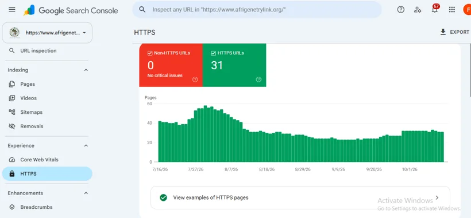
Task: Open URL inspection menu item
Action: point(47,50)
